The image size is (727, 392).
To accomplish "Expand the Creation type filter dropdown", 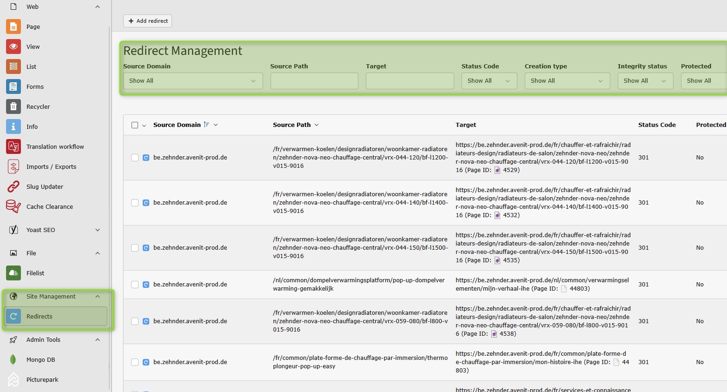I will pos(567,81).
